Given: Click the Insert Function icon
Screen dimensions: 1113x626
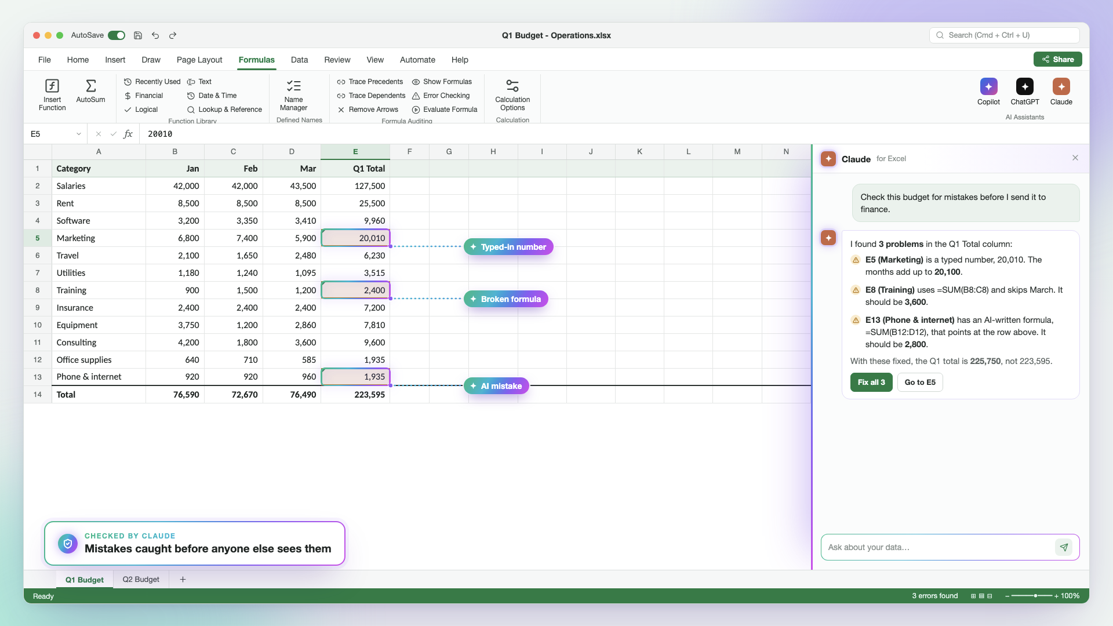Looking at the screenshot, I should (x=52, y=86).
